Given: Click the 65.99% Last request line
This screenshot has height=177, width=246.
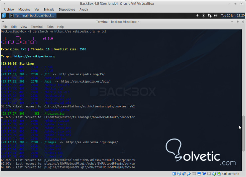Looking at the screenshot, I should [68, 160].
